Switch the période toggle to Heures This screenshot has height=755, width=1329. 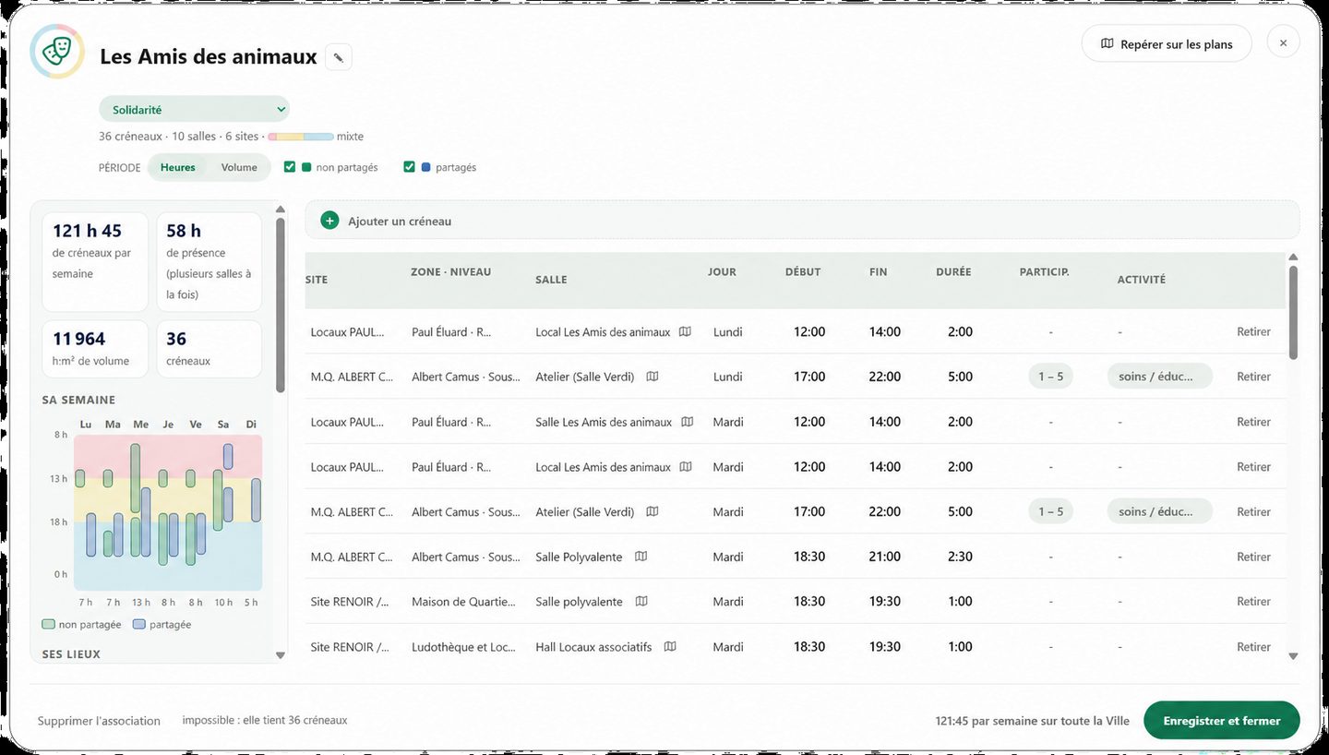tap(178, 167)
